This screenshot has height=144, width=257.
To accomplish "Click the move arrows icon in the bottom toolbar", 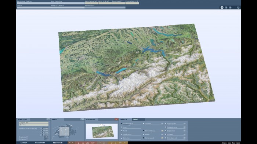I will tap(104, 143).
